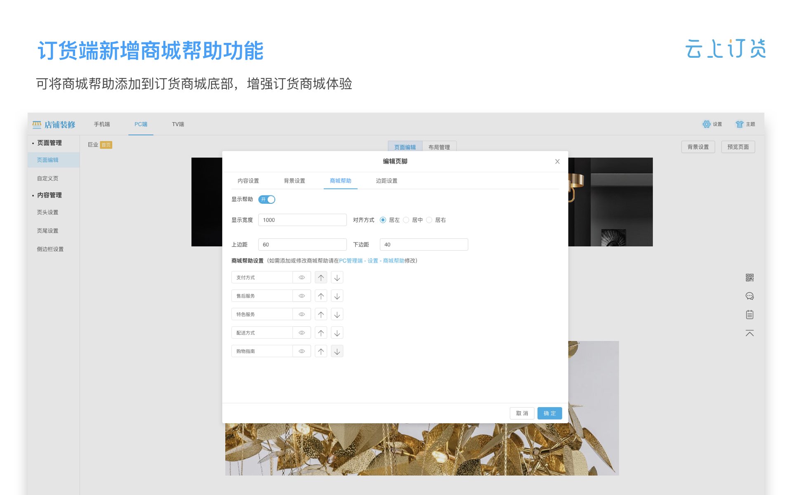Click the 显示宽度 input field
This screenshot has height=495, width=792.
pyautogui.click(x=302, y=220)
